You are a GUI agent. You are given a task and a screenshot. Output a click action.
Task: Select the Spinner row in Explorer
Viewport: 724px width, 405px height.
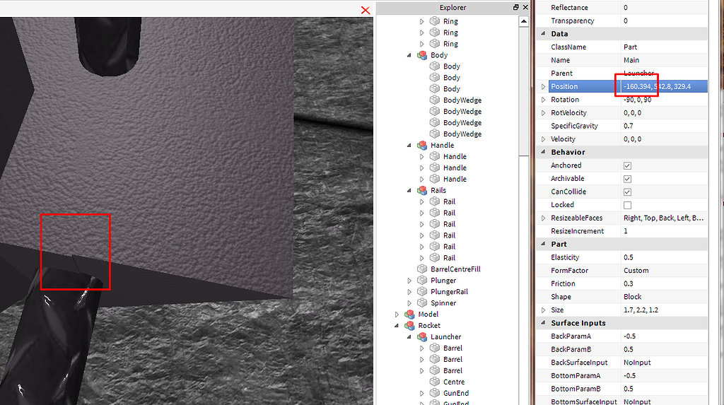pos(443,303)
